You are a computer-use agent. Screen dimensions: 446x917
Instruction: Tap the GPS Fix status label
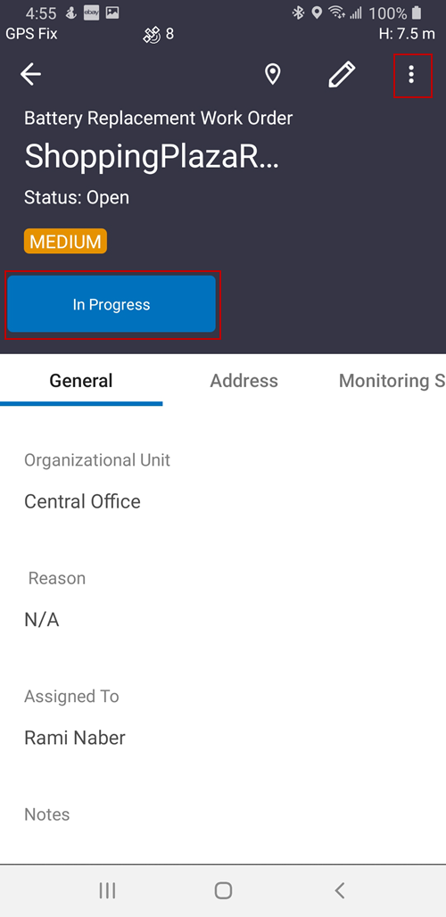pos(31,34)
